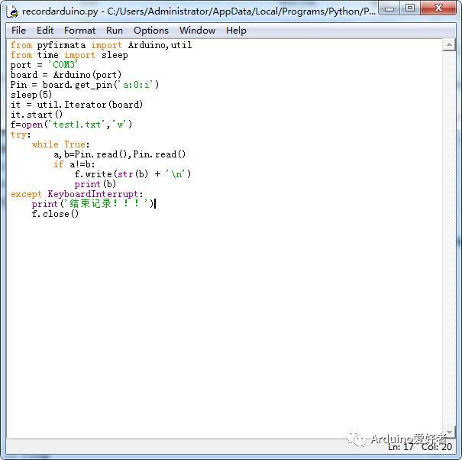Click the line 'from time import sleep'
462x460 pixels.
coord(69,55)
